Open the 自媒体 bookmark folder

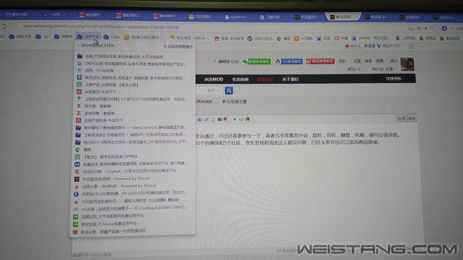tap(63, 37)
